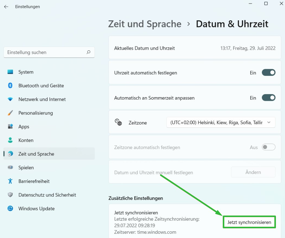Click the current date 13:17, Freitag text
285x238 pixels.
click(x=248, y=48)
